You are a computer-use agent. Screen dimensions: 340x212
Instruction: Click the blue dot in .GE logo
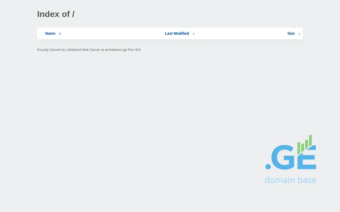pyautogui.click(x=268, y=166)
